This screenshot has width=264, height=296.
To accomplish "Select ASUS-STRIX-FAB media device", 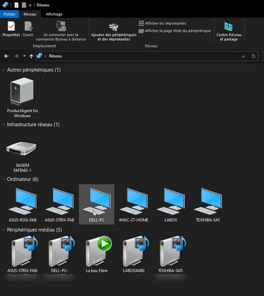I will 22,254.
